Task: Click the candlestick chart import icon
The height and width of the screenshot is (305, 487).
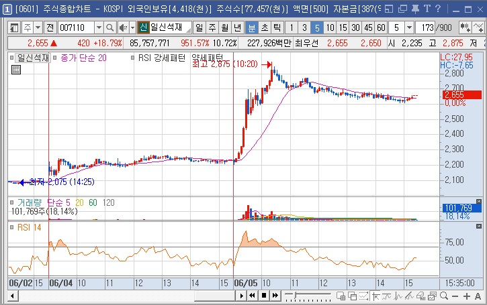Action: click(465, 27)
